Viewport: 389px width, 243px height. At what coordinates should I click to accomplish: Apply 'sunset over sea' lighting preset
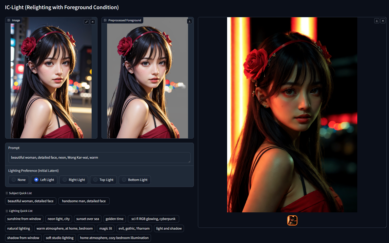(88, 219)
